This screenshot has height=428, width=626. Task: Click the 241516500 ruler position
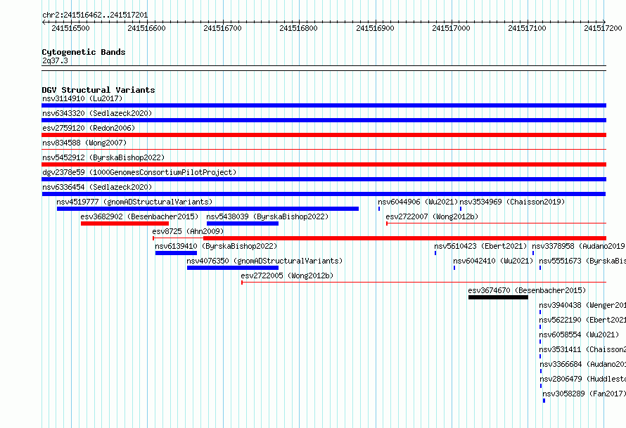click(70, 28)
